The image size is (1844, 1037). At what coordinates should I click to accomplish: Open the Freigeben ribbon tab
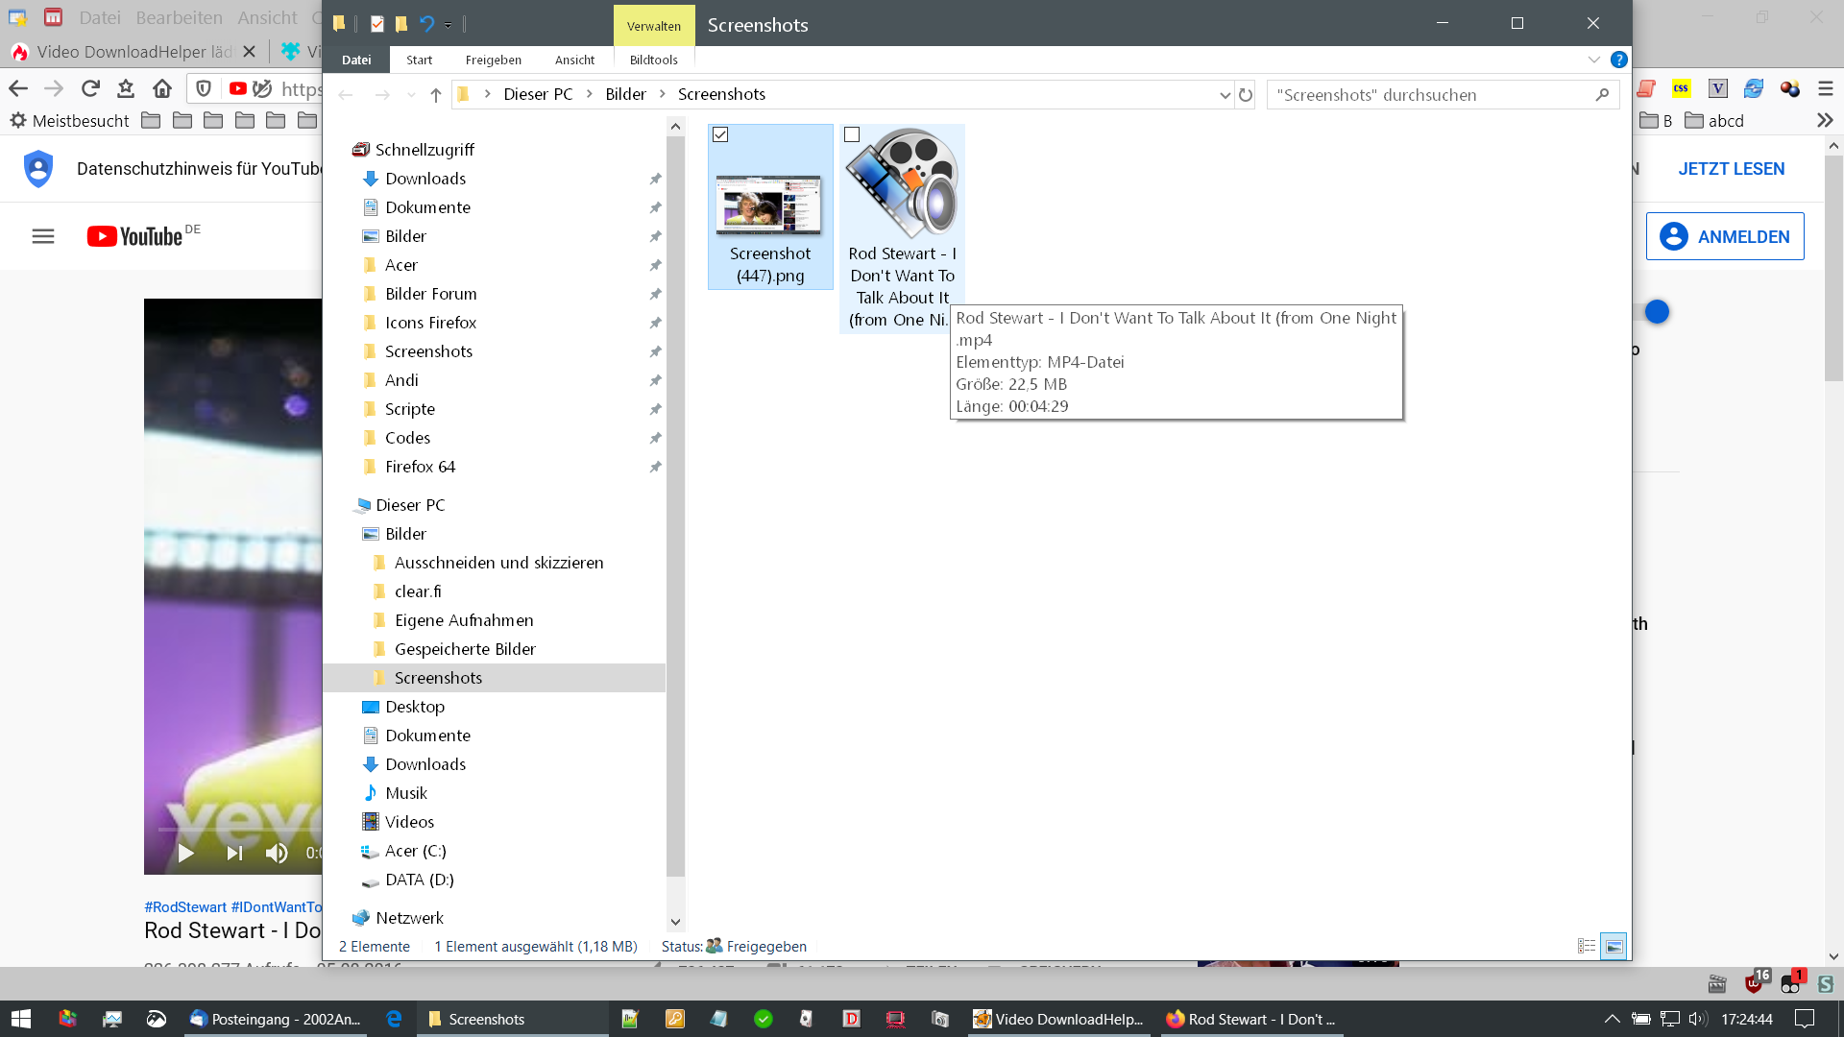(x=493, y=60)
